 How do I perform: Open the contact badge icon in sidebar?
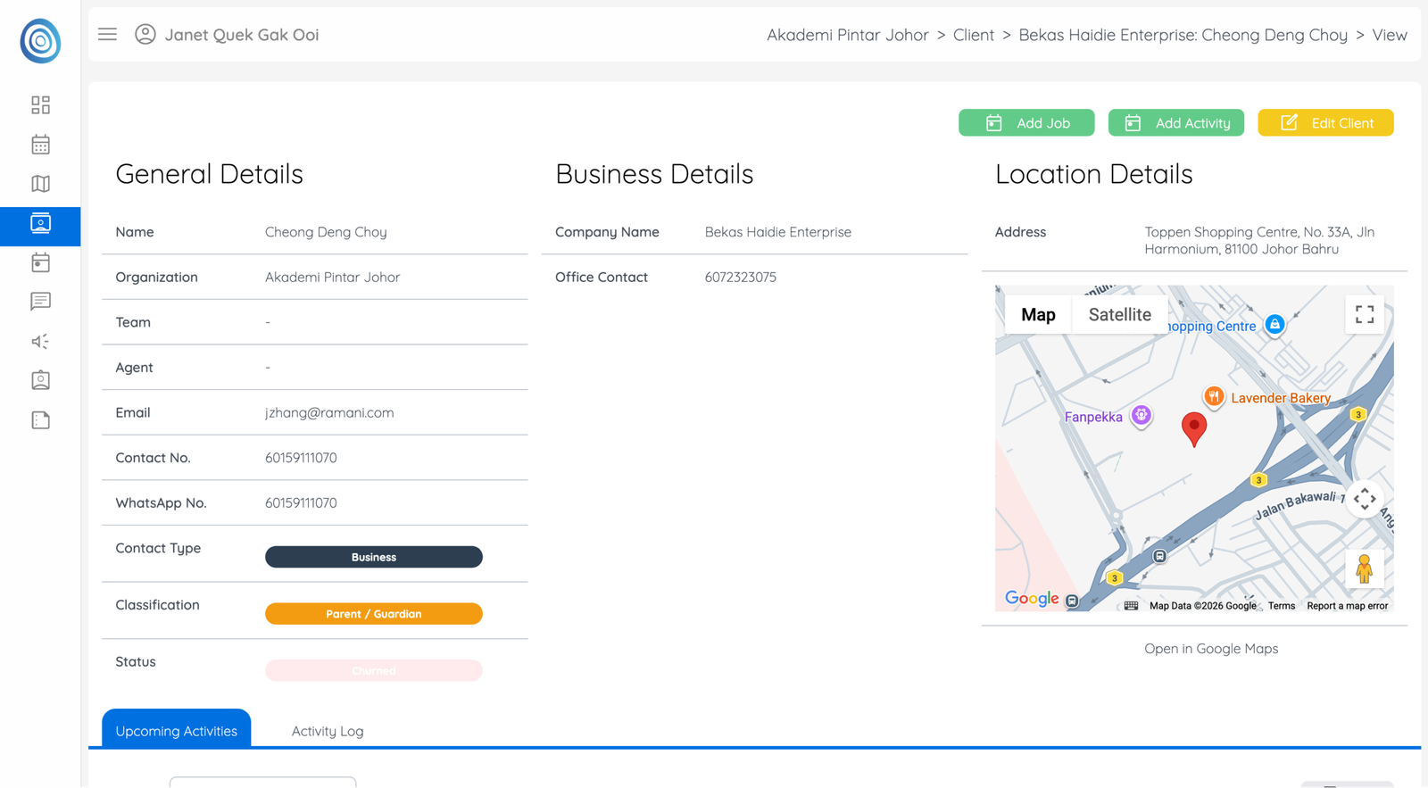coord(40,380)
